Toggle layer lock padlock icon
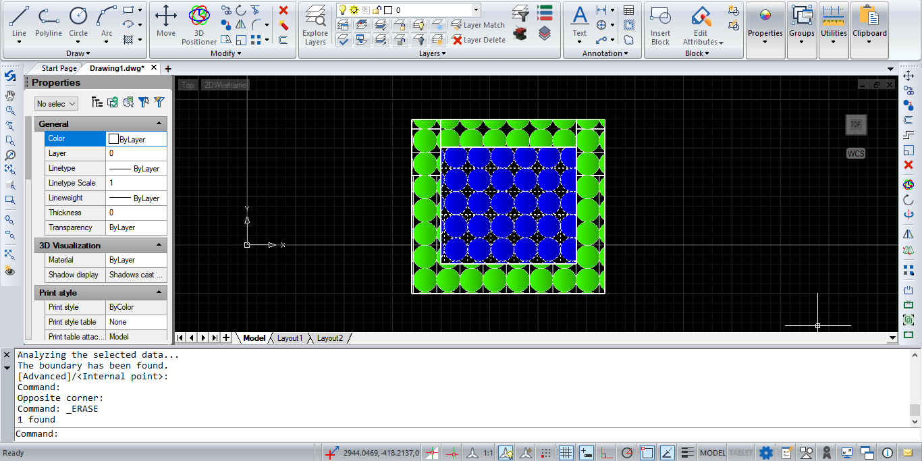Screen dimensions: 922x461 [377, 9]
